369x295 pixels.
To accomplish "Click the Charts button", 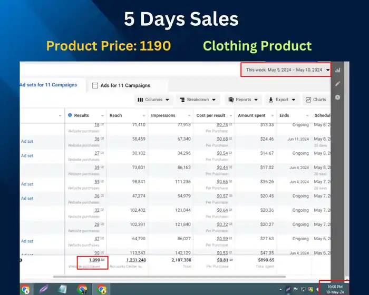I will pyautogui.click(x=316, y=100).
